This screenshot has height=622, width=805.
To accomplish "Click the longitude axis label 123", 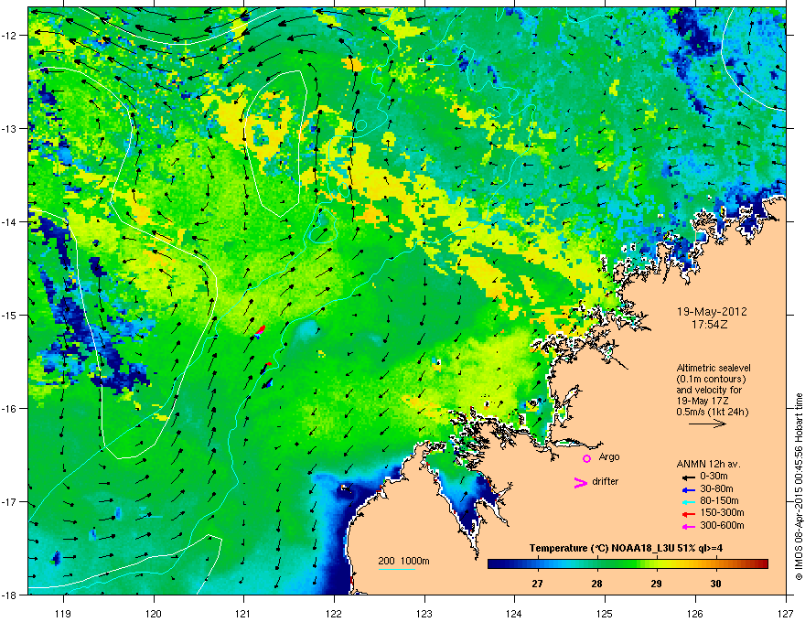I will point(424,613).
